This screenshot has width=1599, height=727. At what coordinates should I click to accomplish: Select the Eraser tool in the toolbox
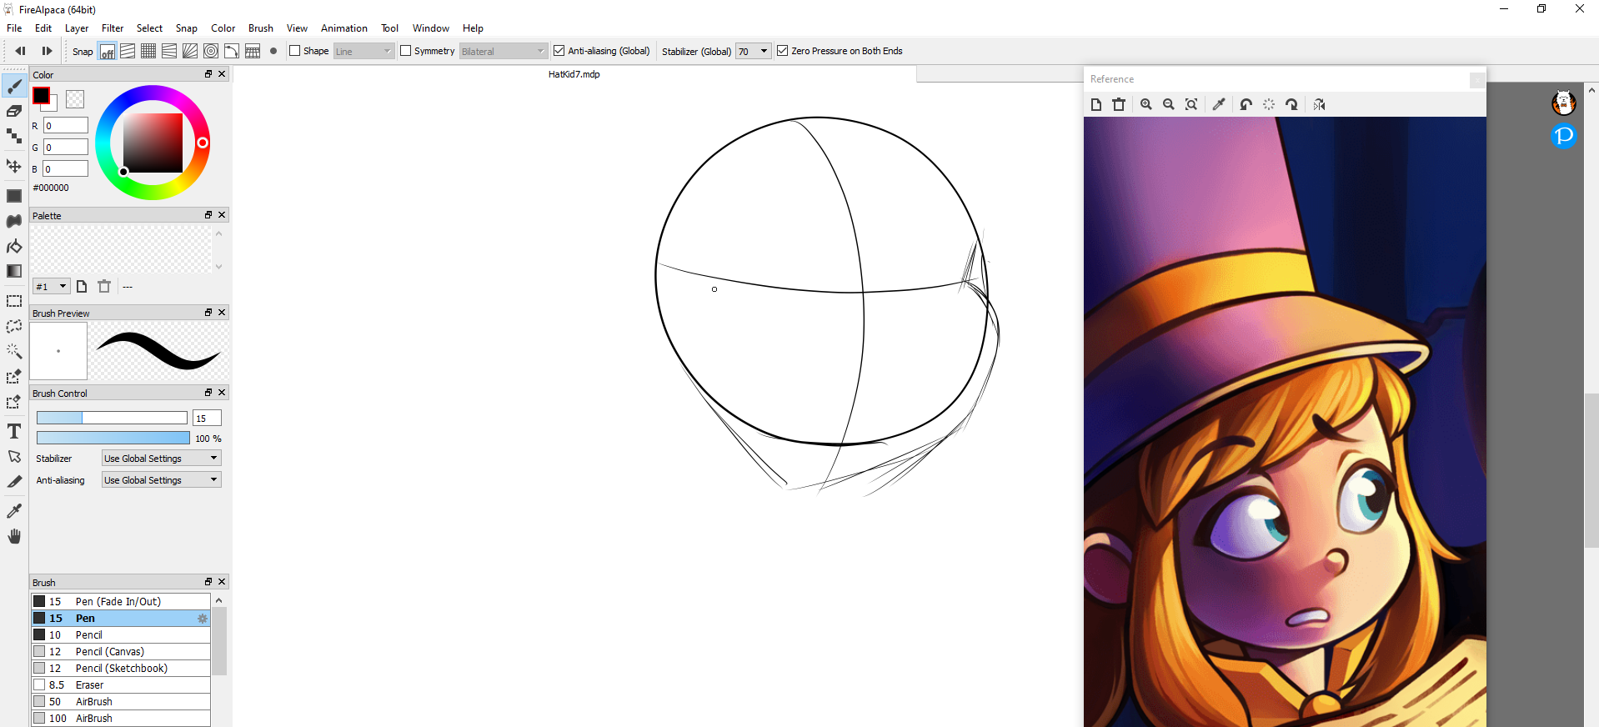click(14, 111)
